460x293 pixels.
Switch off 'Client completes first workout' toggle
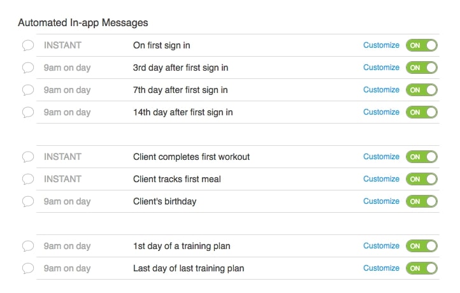tap(422, 157)
